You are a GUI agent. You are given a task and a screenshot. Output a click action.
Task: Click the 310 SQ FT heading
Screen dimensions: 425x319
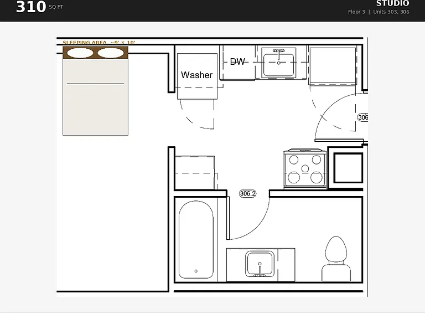pos(40,7)
